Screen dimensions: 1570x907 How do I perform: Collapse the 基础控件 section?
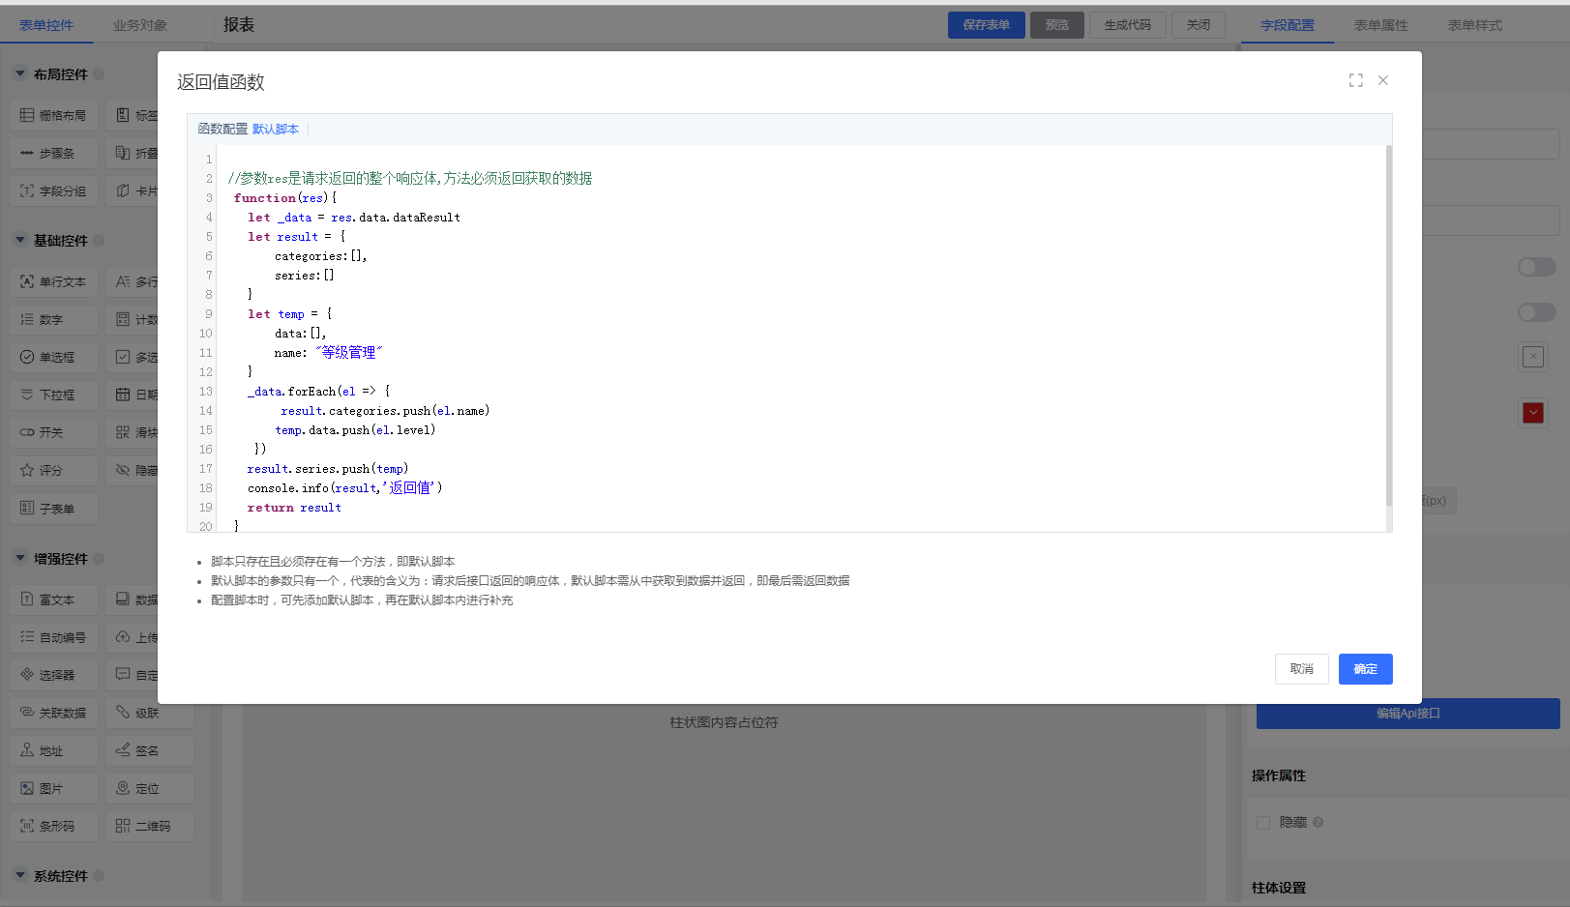20,241
